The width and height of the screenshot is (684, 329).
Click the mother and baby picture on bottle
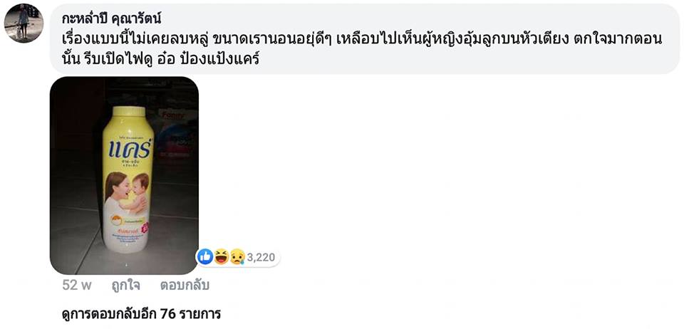click(127, 192)
